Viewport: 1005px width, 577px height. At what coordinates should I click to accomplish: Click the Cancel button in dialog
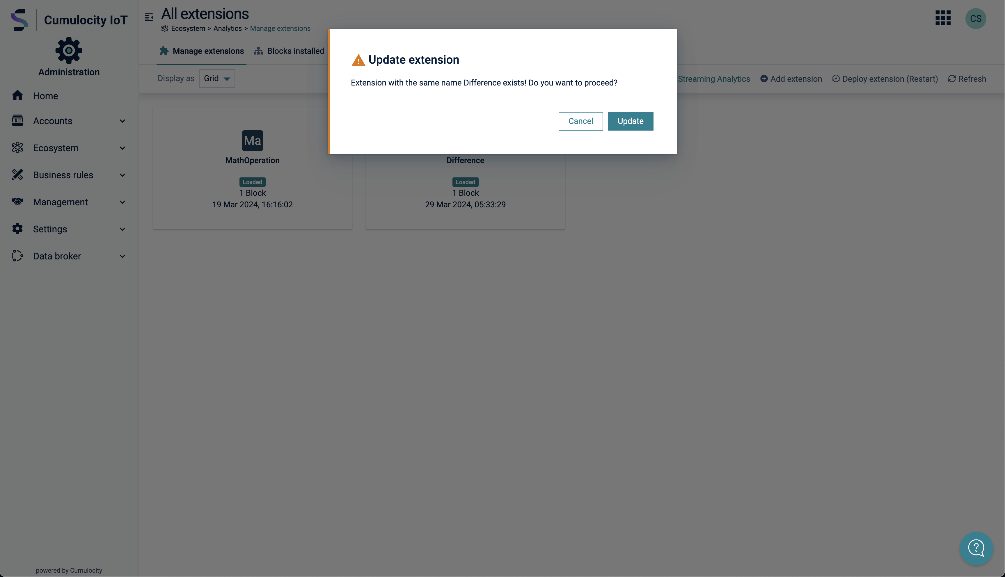pyautogui.click(x=580, y=121)
